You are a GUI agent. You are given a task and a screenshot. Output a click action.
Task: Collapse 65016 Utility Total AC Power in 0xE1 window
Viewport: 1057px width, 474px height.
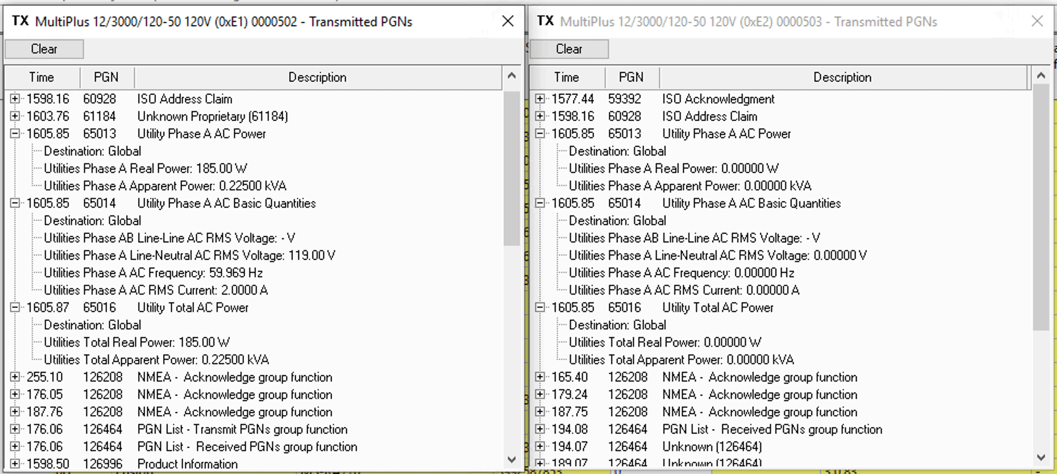tap(15, 308)
